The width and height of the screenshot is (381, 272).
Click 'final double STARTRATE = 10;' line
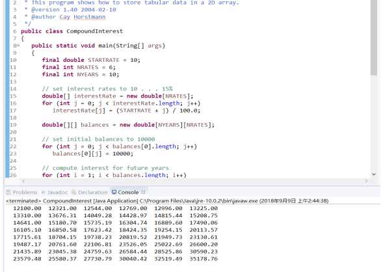point(91,60)
